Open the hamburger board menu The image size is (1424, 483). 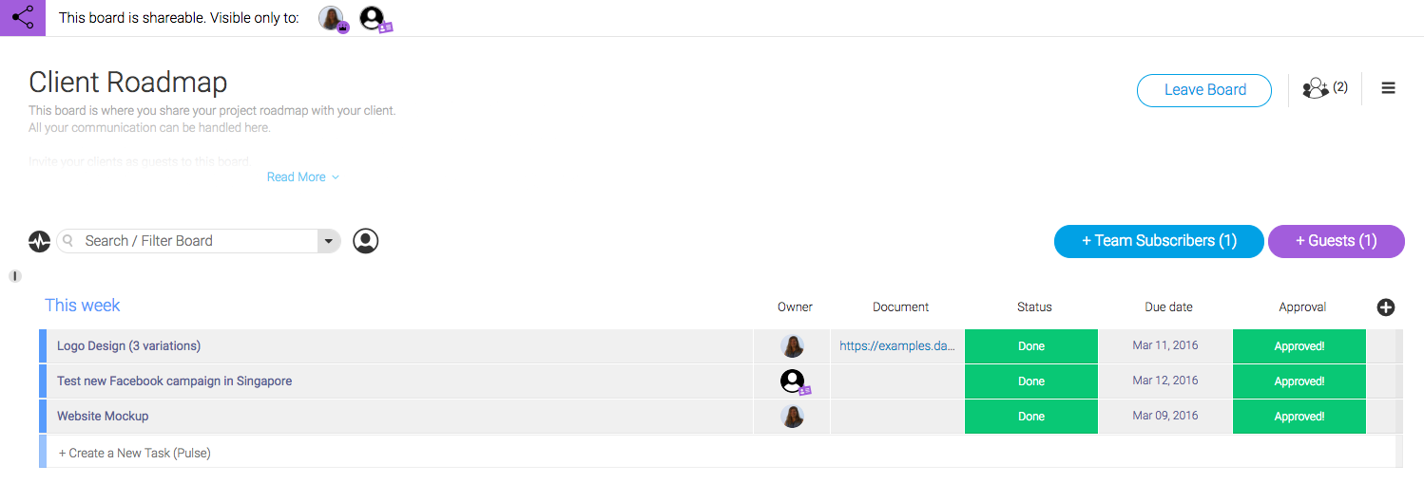coord(1388,88)
